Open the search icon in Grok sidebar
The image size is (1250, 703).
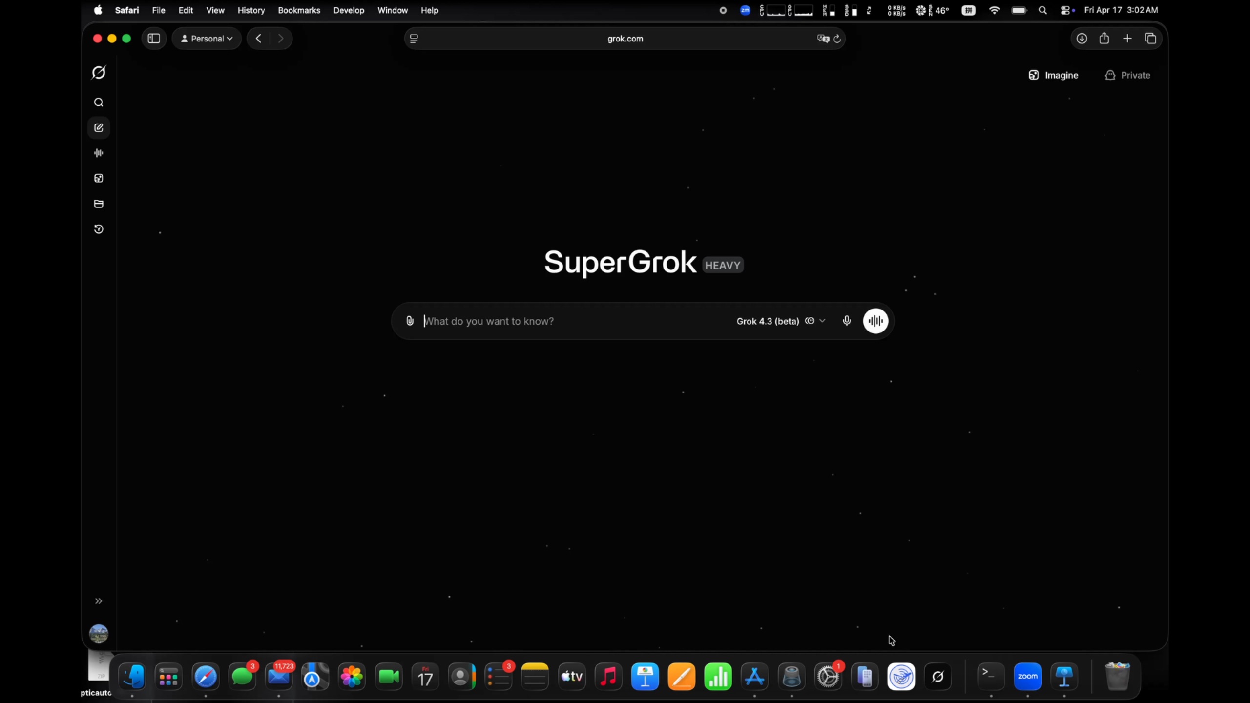click(99, 103)
